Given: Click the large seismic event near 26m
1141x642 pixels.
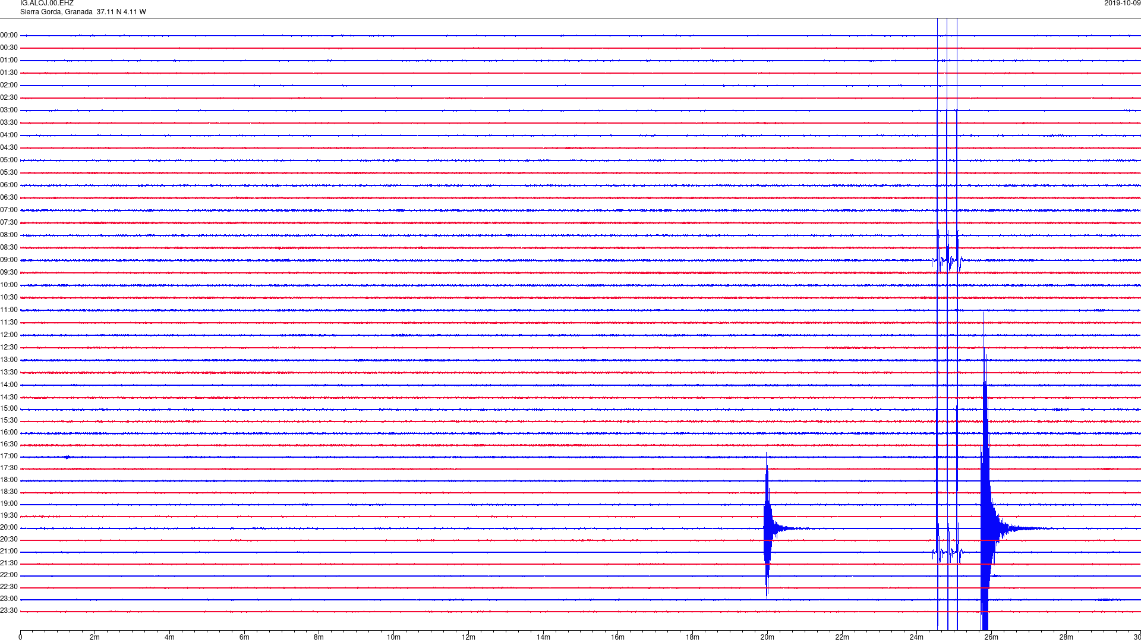Looking at the screenshot, I should [986, 528].
